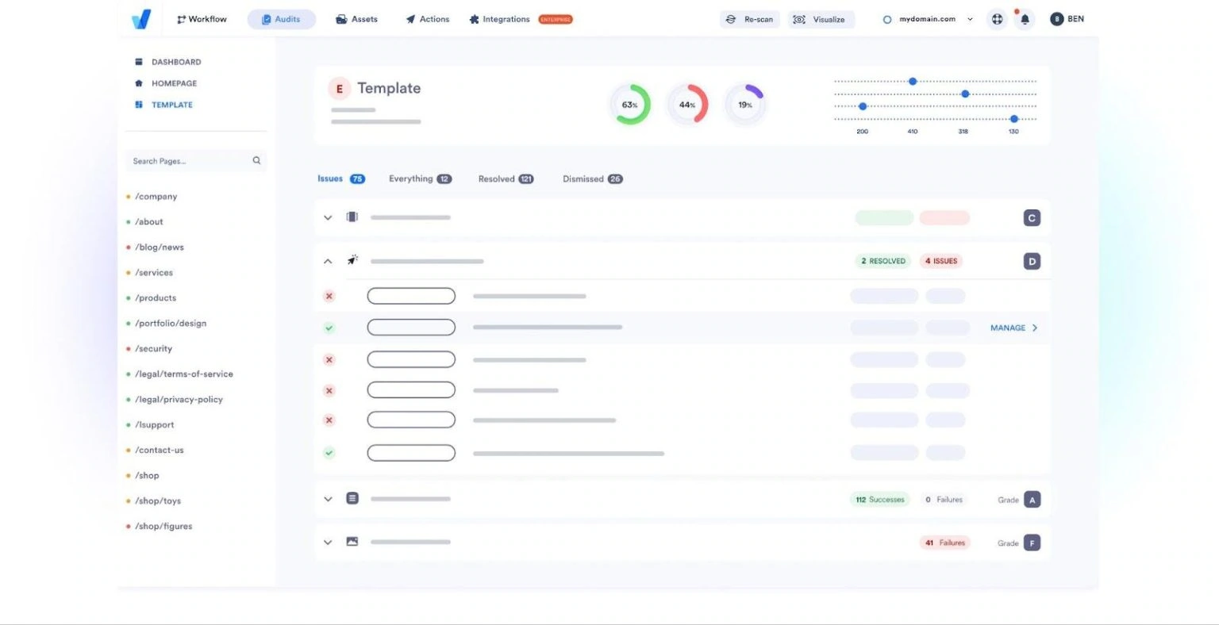Click the Grade A badge
Image resolution: width=1219 pixels, height=625 pixels.
click(x=1032, y=500)
